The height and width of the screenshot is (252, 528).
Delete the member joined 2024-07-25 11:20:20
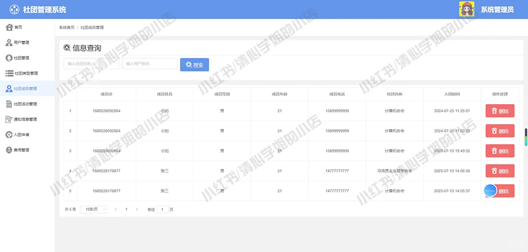tap(499, 131)
